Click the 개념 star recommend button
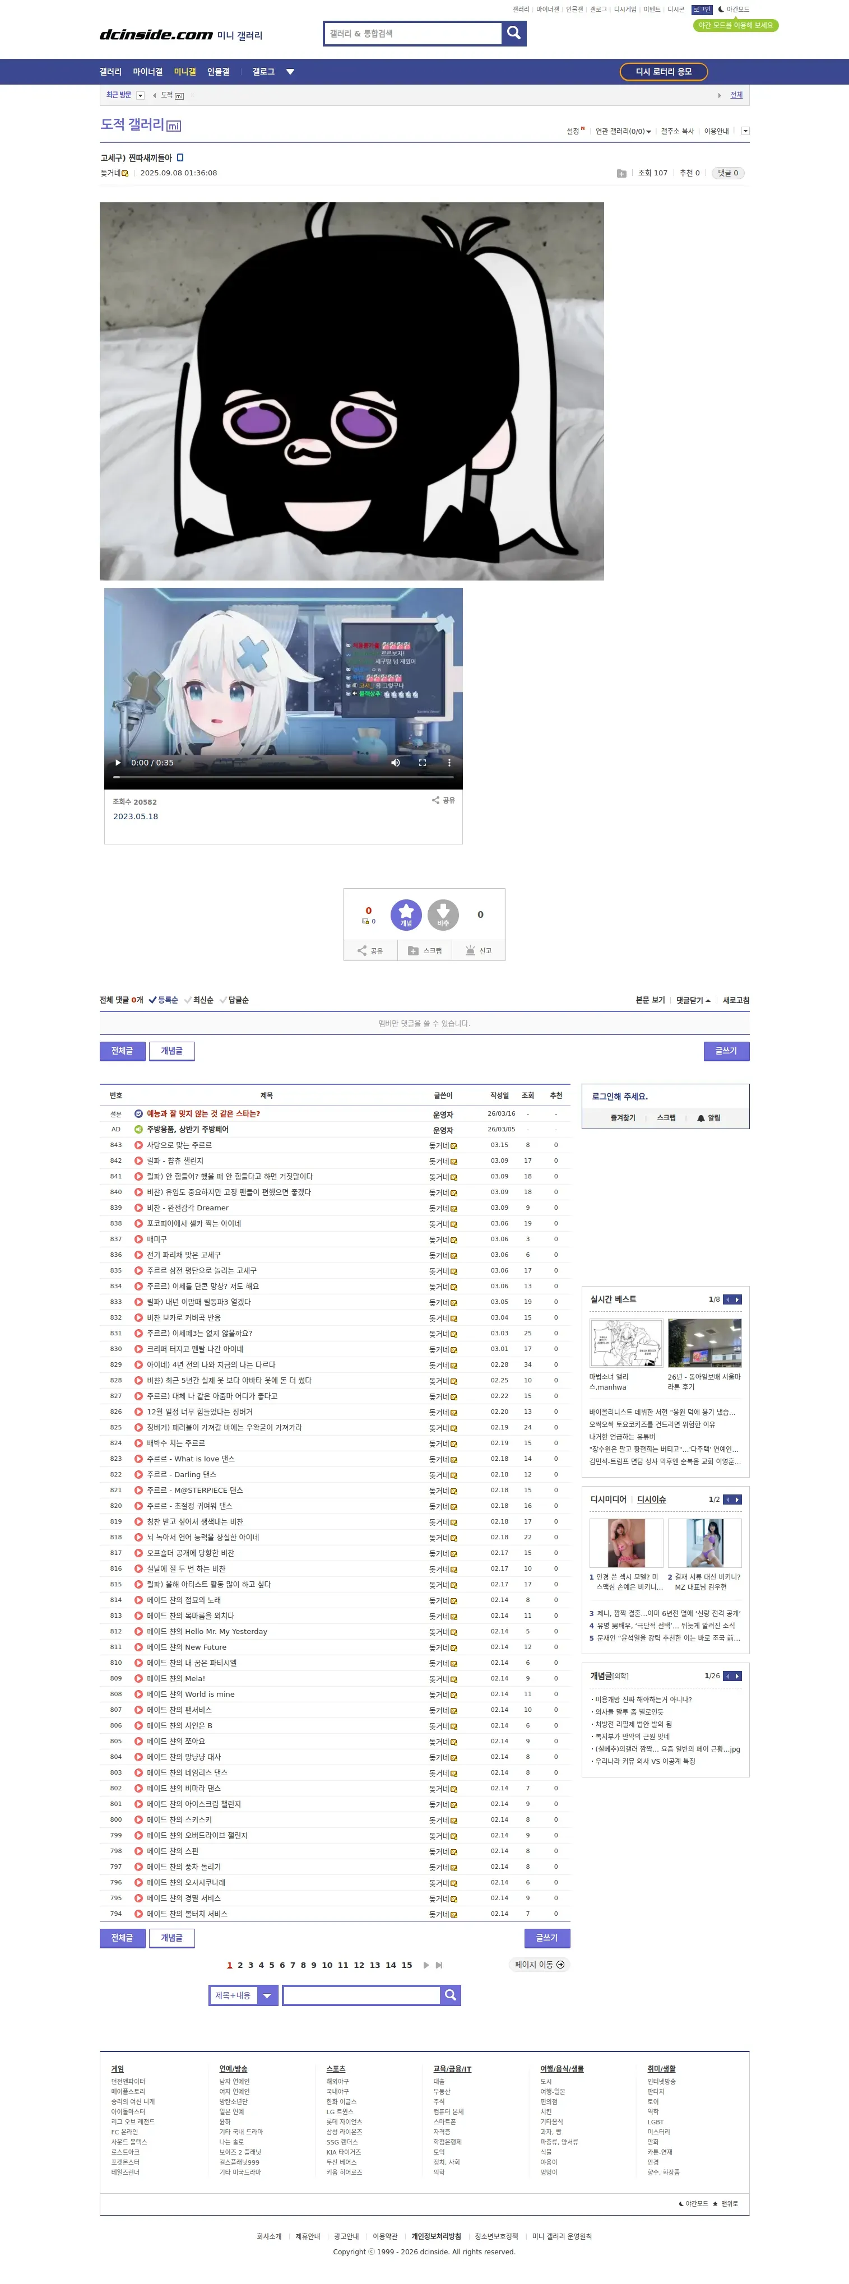The image size is (849, 2284). [406, 914]
